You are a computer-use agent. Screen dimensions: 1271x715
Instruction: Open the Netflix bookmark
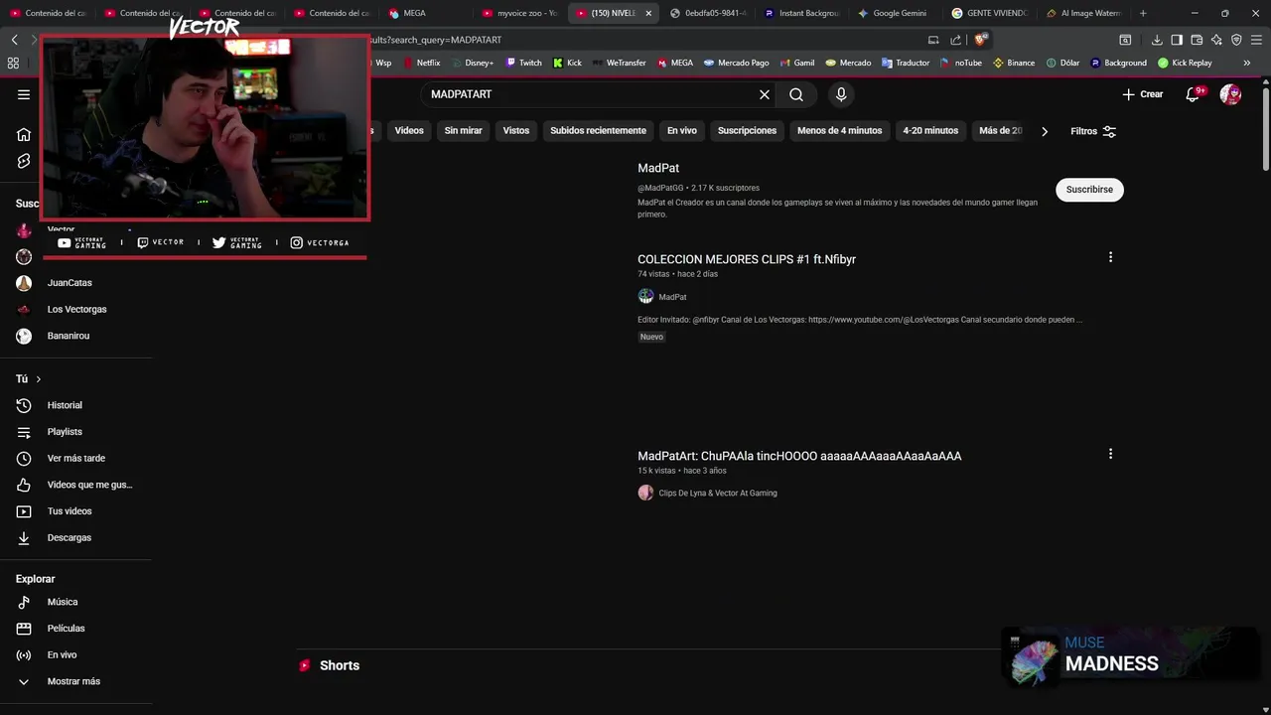tap(421, 63)
